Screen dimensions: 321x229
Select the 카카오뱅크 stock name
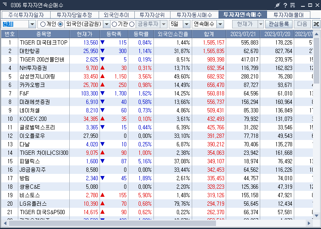pos(32,85)
